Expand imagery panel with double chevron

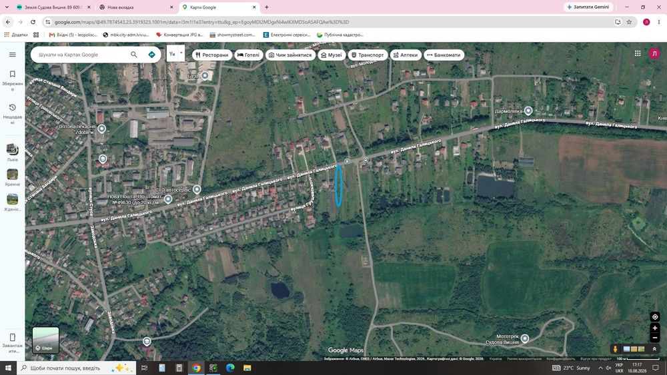point(654,348)
